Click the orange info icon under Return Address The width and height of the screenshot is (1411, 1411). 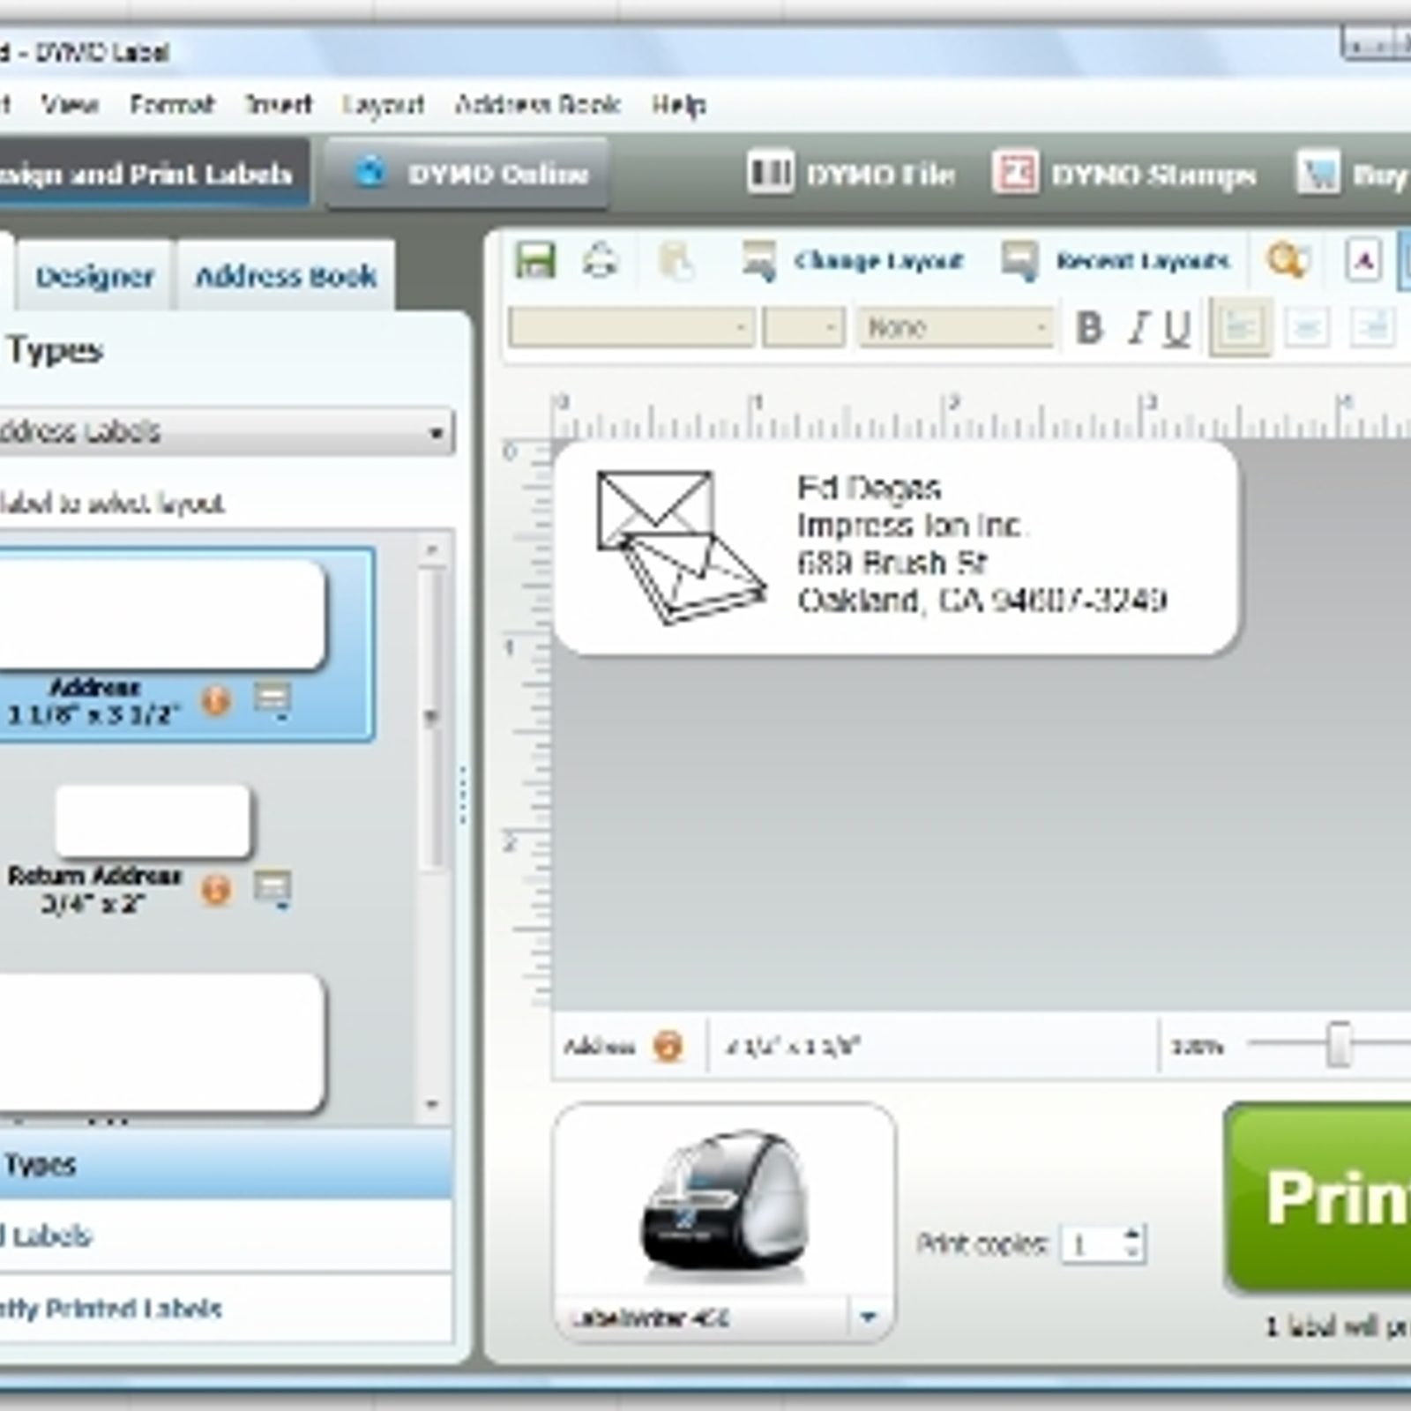tap(216, 889)
